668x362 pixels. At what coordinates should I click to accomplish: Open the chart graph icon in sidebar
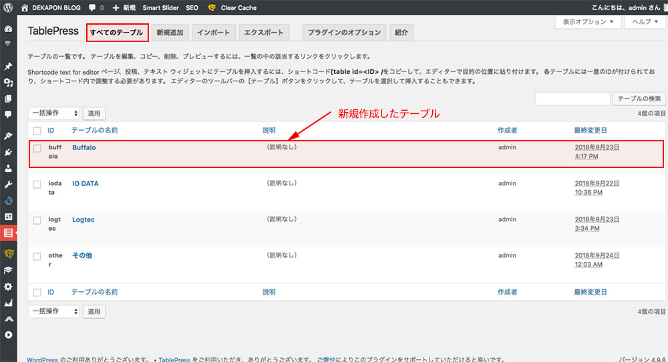8,303
